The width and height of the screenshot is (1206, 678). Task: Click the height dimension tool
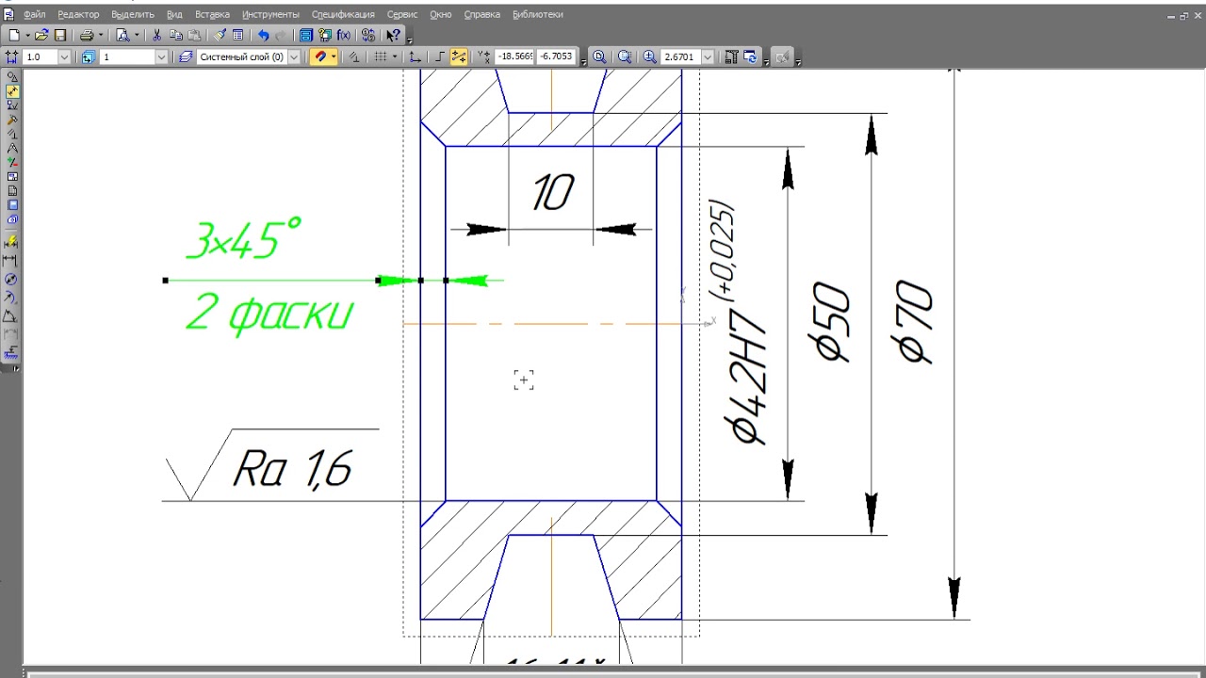coord(11,353)
